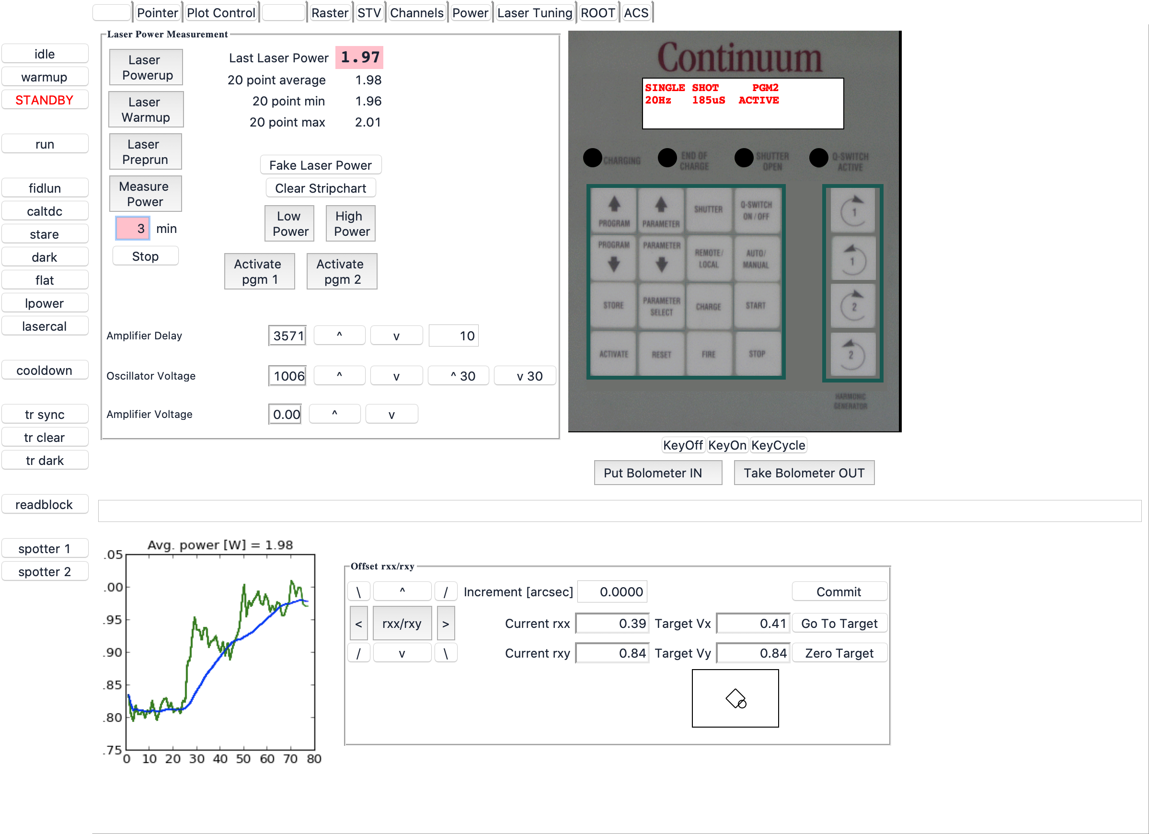Toggle the REMOTE/LOCAL keypad key
1149x834 pixels.
click(x=708, y=258)
